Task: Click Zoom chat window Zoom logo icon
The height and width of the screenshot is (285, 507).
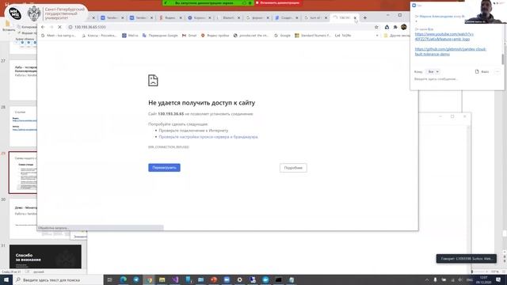Action: point(414,6)
